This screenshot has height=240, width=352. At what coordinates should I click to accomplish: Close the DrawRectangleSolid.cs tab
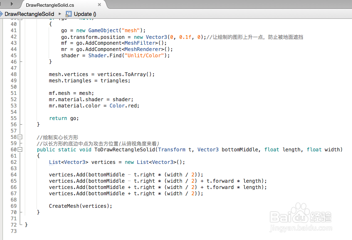[x=99, y=5]
